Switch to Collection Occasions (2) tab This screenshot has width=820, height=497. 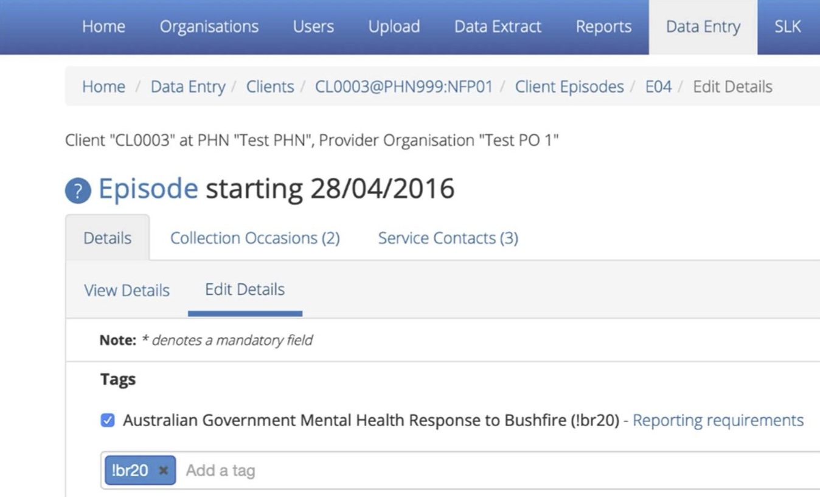click(x=255, y=238)
